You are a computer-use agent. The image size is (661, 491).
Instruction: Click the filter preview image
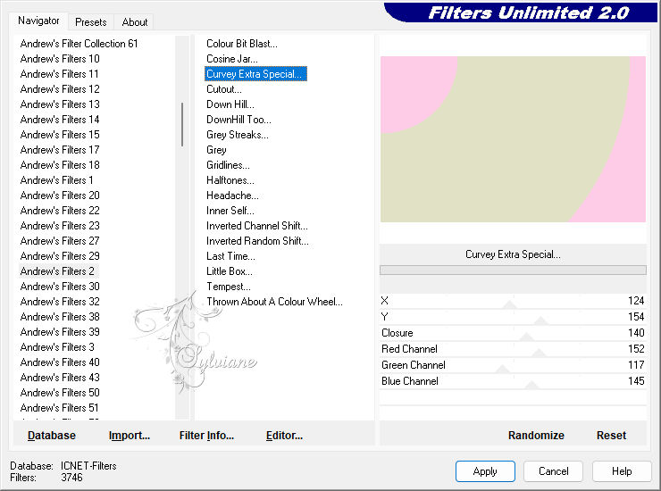[x=513, y=139]
